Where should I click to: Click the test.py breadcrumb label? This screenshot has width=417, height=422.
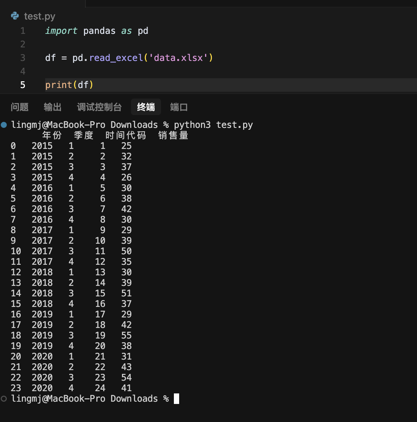[40, 16]
